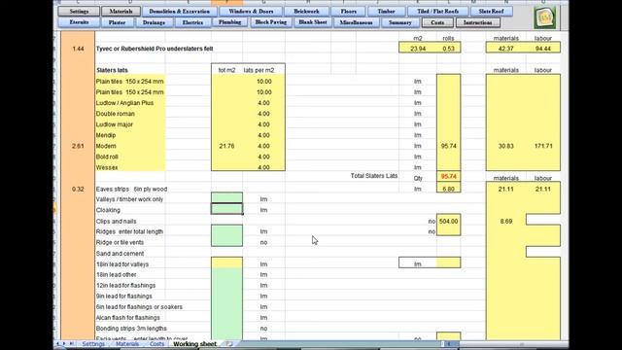The width and height of the screenshot is (622, 350).
Task: Select the 23.94 m2 cell
Action: tap(418, 49)
